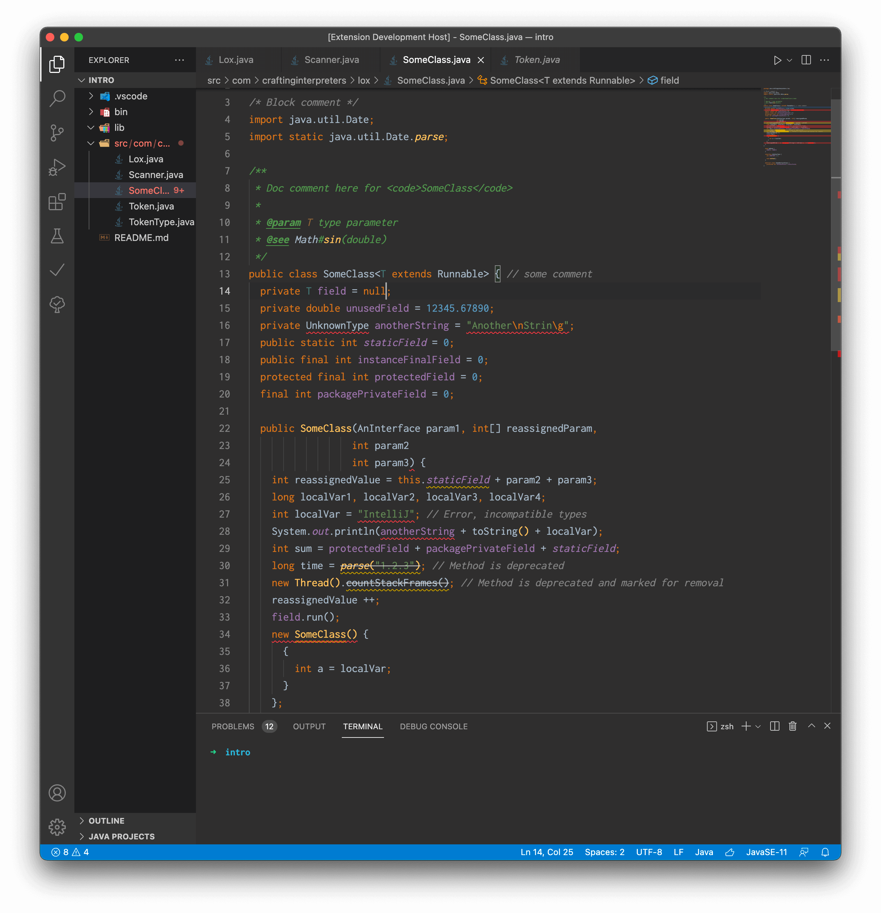Expand the OUTLINE section
Screen dimensions: 881x913
point(135,821)
